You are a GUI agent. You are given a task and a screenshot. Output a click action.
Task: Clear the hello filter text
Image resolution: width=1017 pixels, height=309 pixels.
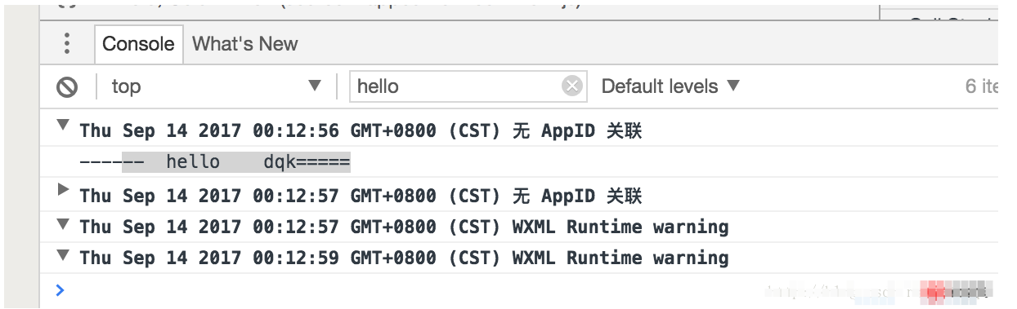[572, 86]
